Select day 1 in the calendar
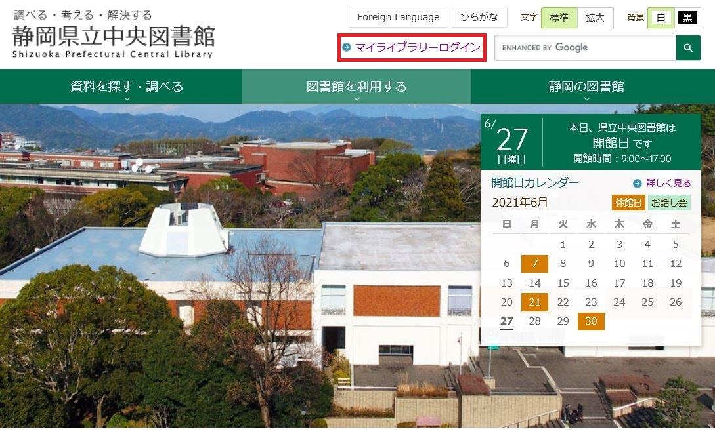 point(563,244)
